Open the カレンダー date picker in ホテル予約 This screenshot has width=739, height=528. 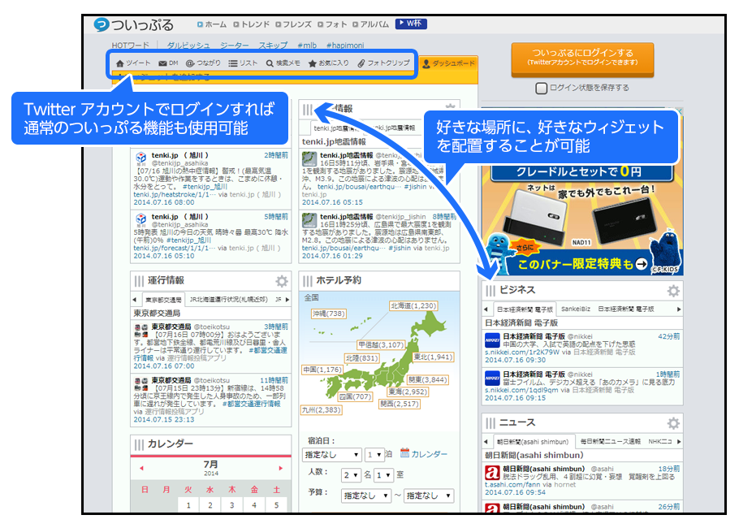424,453
